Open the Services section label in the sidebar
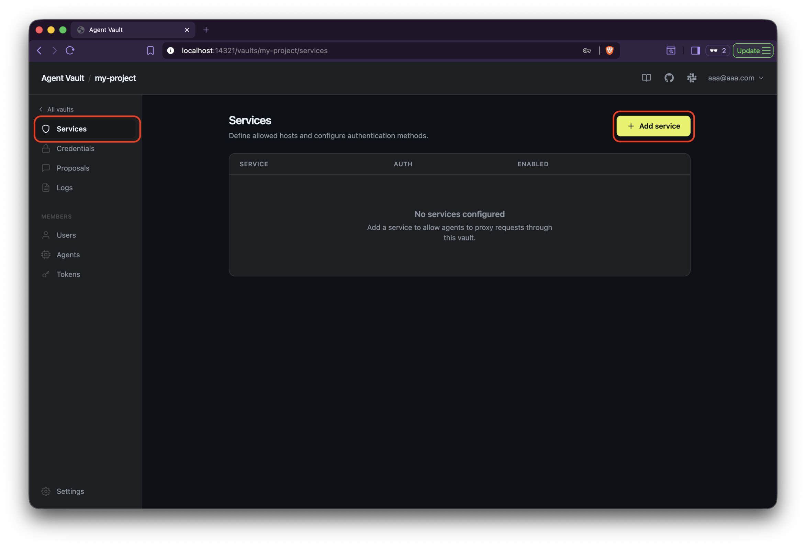The image size is (806, 547). (71, 129)
